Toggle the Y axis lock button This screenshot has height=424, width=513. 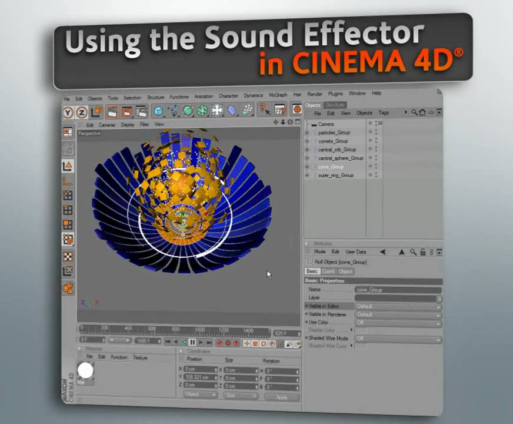(x=68, y=113)
